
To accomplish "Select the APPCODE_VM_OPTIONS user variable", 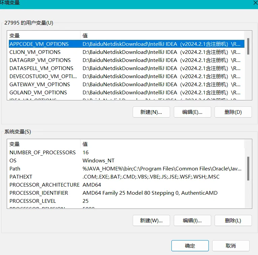I will pyautogui.click(x=39, y=44).
